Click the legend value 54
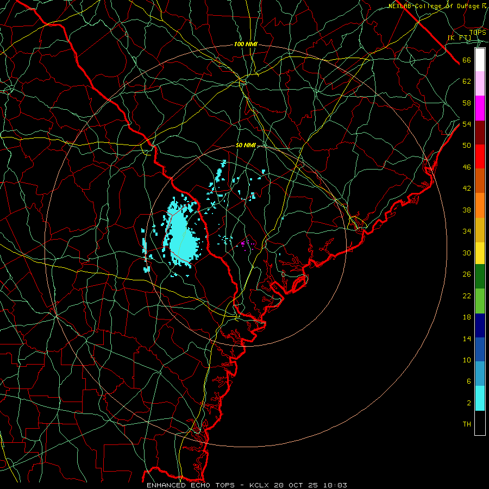This screenshot has width=489, height=489. (467, 124)
